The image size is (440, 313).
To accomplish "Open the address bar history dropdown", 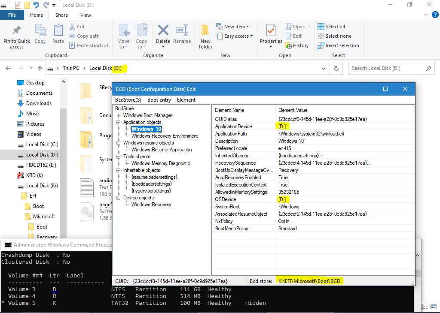I will pyautogui.click(x=323, y=68).
